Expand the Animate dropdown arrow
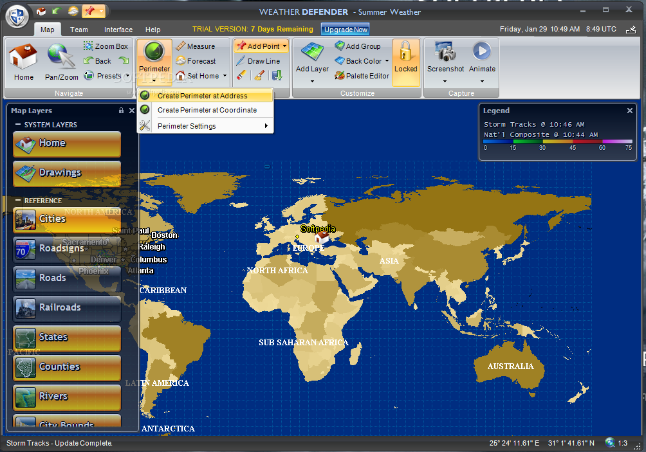 point(482,81)
